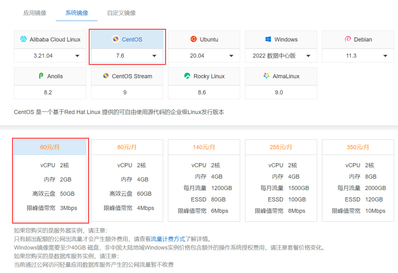Open the 自定义镜像 tab

122,13
